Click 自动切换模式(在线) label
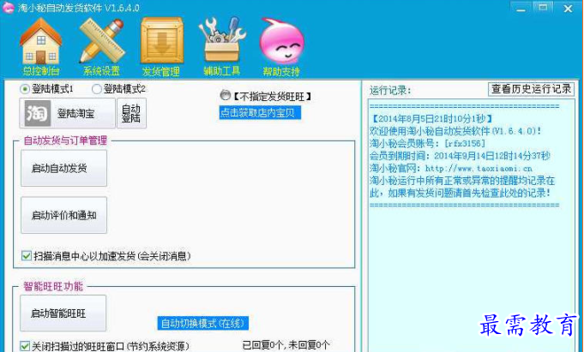Viewport: 584px width, 352px height. point(203,323)
